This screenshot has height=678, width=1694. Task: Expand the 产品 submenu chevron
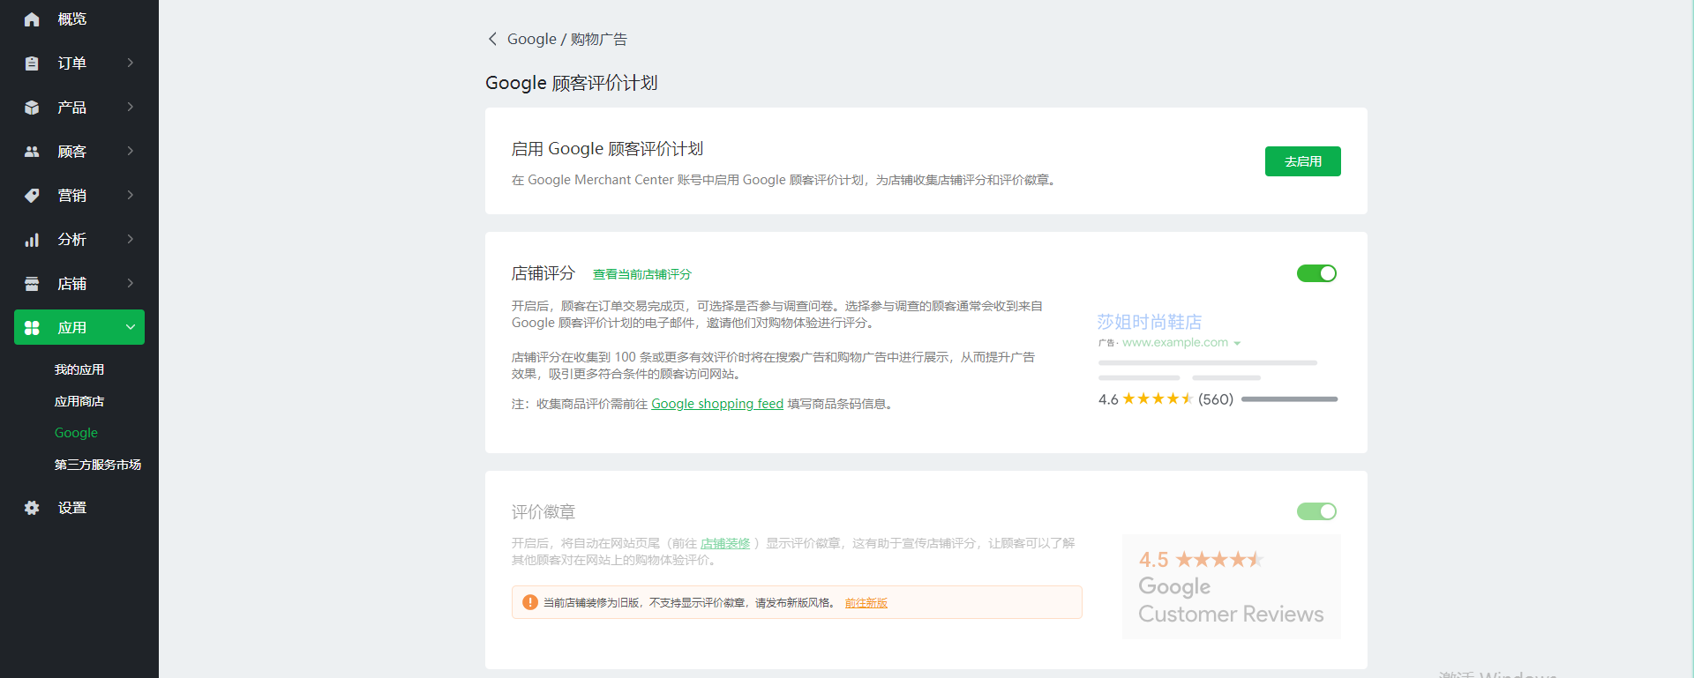tap(131, 107)
